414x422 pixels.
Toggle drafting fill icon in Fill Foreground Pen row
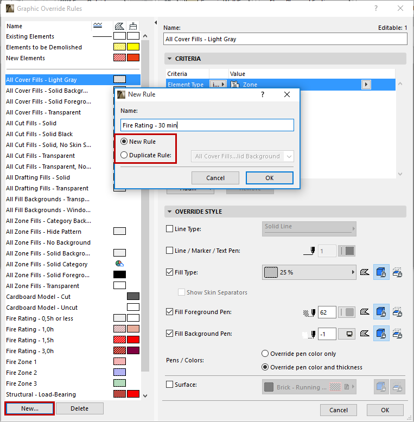397,312
